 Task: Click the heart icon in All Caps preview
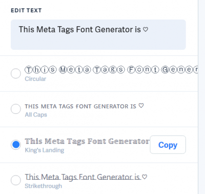coord(141,106)
